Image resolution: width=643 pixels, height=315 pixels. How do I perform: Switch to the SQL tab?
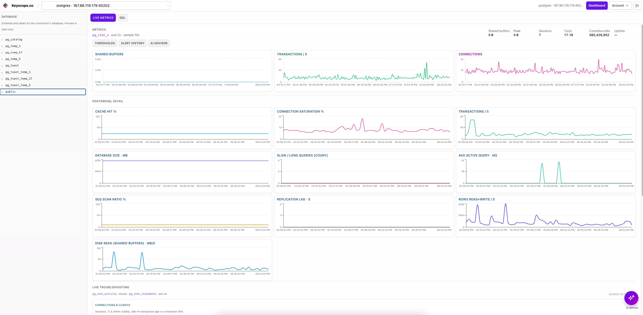pyautogui.click(x=122, y=18)
